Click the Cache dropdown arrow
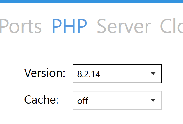183x124 pixels. 153,100
